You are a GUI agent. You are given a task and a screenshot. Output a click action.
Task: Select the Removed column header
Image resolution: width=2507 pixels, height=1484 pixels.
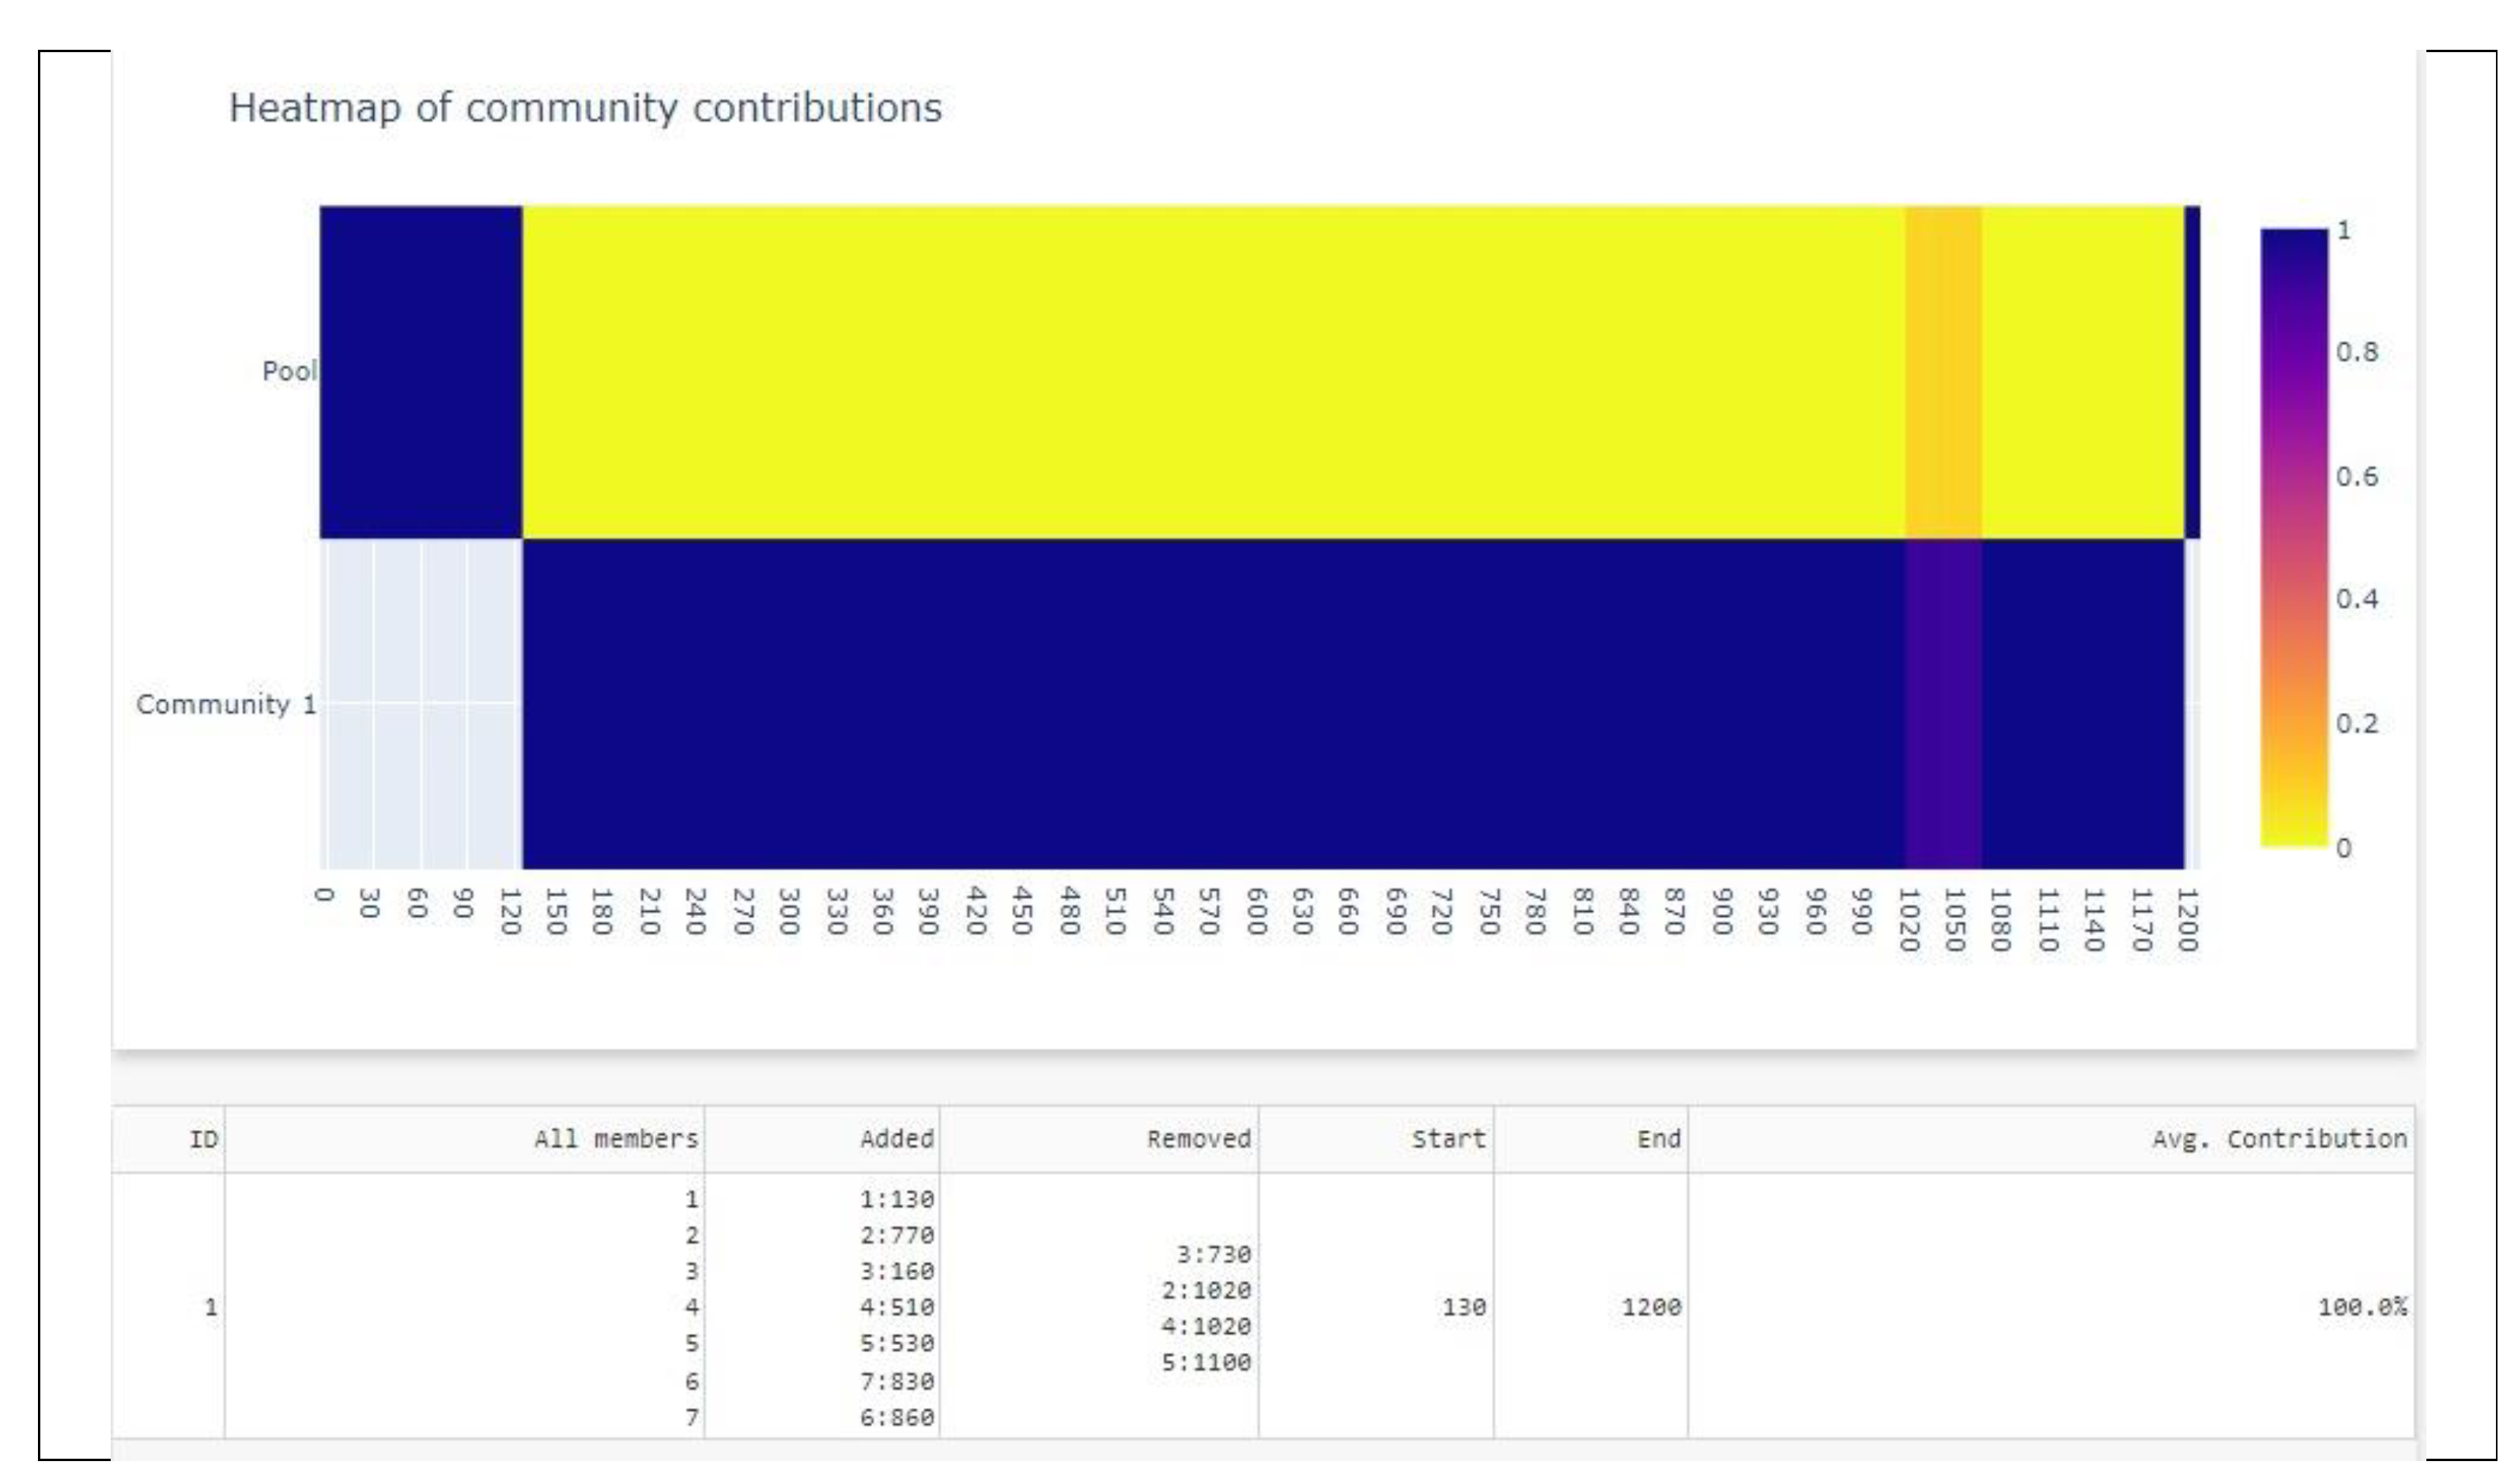tap(1198, 1139)
